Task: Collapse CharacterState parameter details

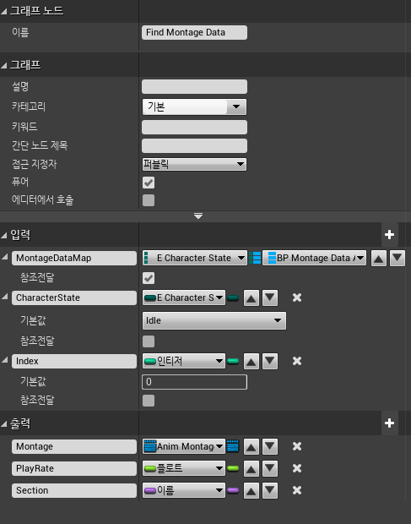Action: pyautogui.click(x=5, y=297)
